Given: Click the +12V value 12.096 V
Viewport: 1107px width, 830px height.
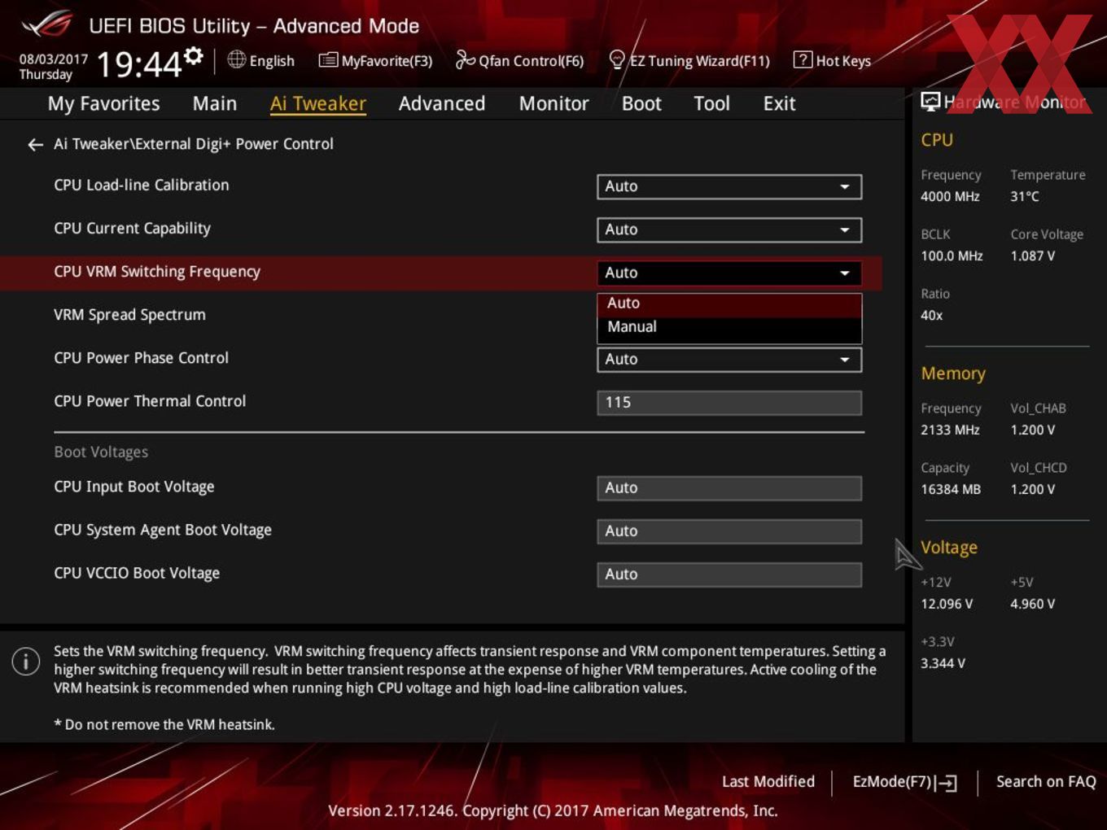Looking at the screenshot, I should [947, 604].
